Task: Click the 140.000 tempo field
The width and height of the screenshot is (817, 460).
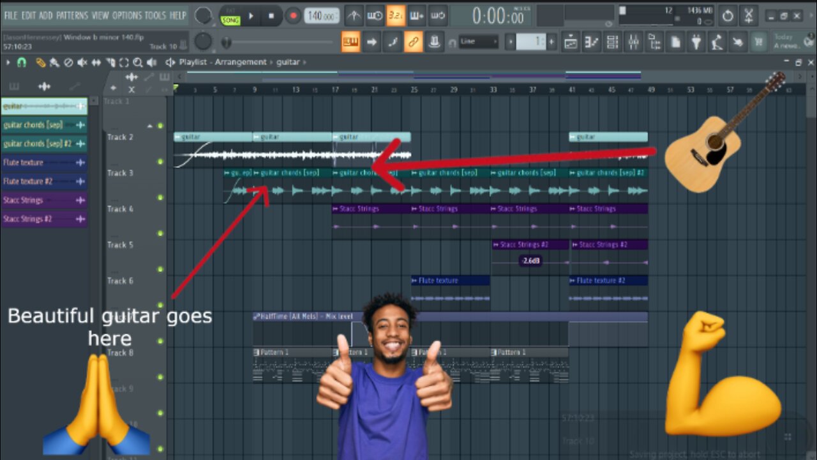Action: (x=322, y=16)
